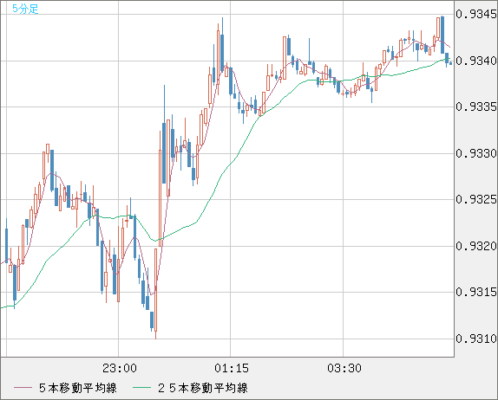Click the 0.9335 price axis label
Screen dimensions: 498x400
(475, 106)
